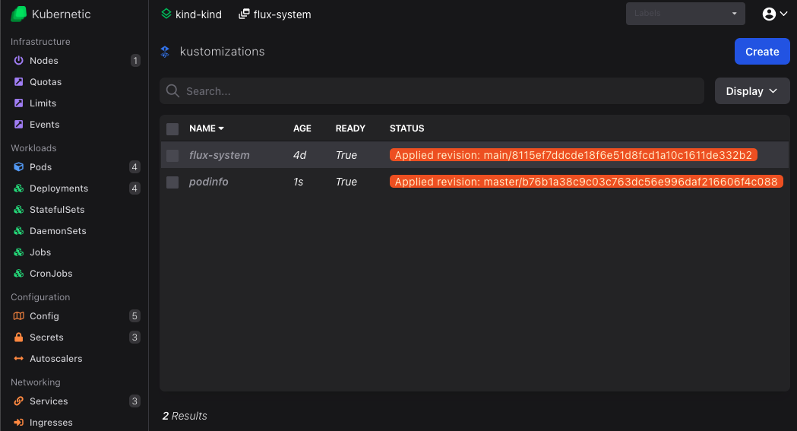Click the DaemonSets icon in sidebar
797x431 pixels.
coord(19,231)
